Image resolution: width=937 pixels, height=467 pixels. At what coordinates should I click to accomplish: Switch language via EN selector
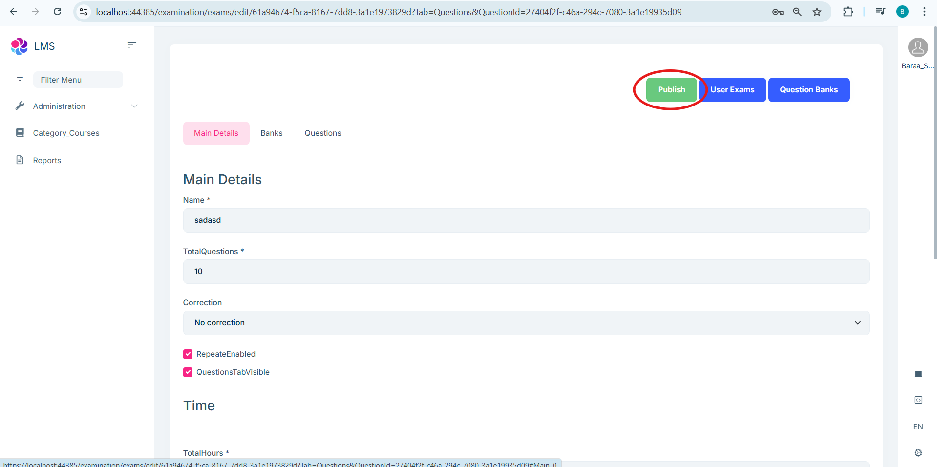click(918, 426)
